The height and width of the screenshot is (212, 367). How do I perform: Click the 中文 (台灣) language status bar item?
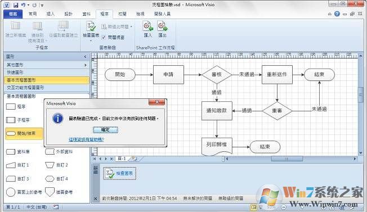(x=37, y=207)
